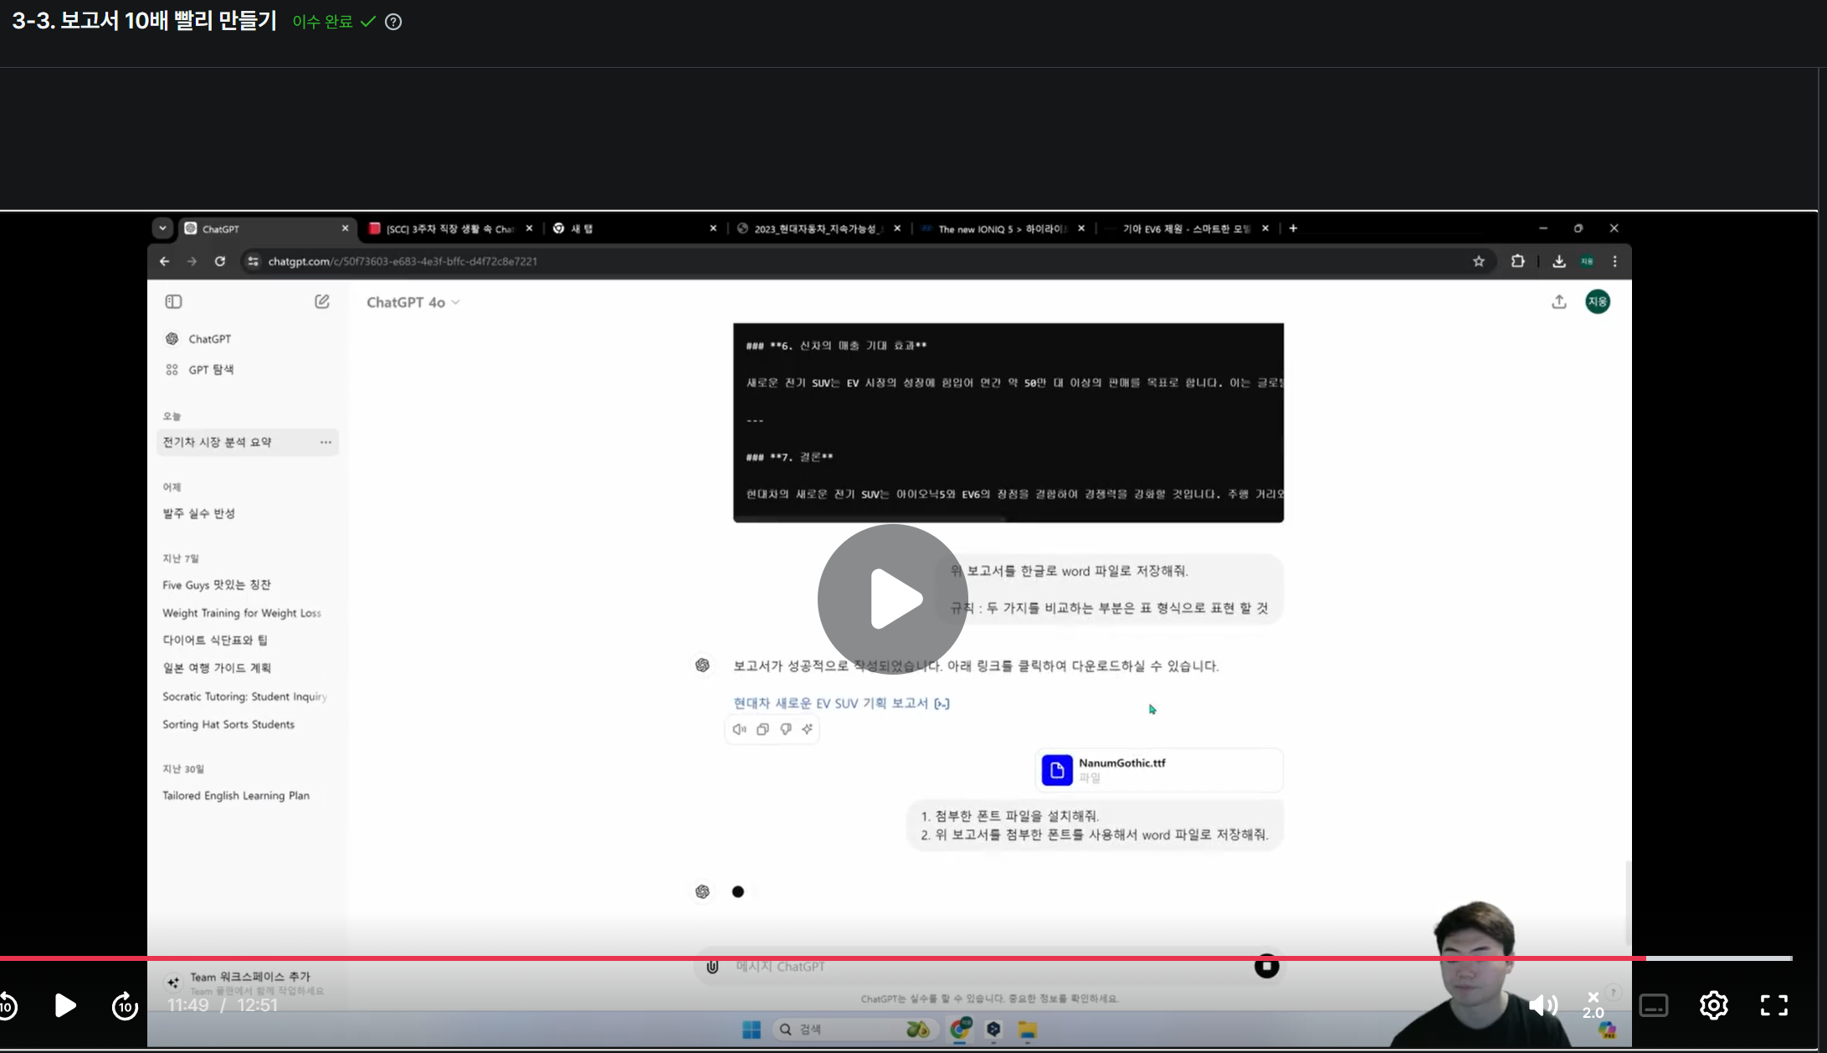Screen dimensions: 1827x1053
Task: Seek along the red video progress bar
Action: (896, 958)
